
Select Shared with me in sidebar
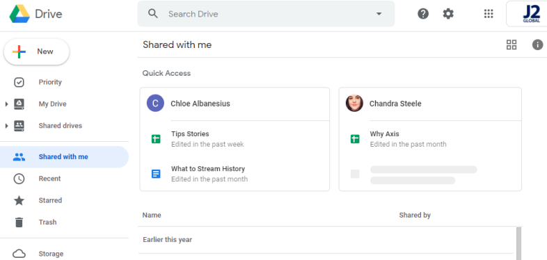(64, 157)
